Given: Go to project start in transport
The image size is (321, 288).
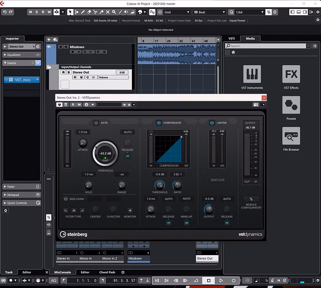Looking at the screenshot, I should click(157, 281).
